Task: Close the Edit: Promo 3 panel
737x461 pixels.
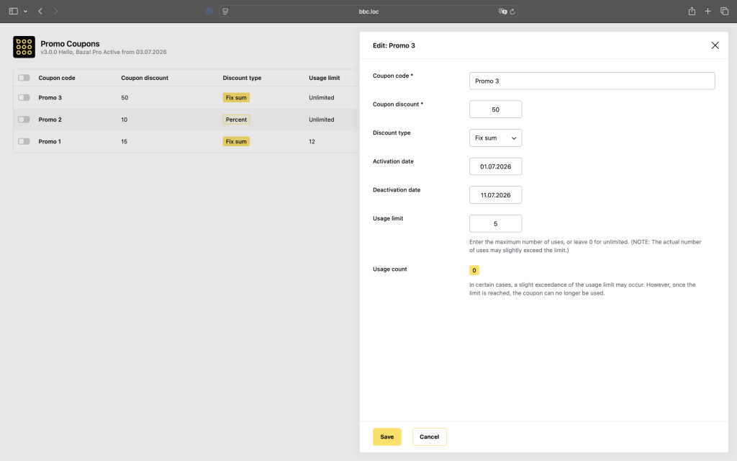Action: [x=715, y=45]
